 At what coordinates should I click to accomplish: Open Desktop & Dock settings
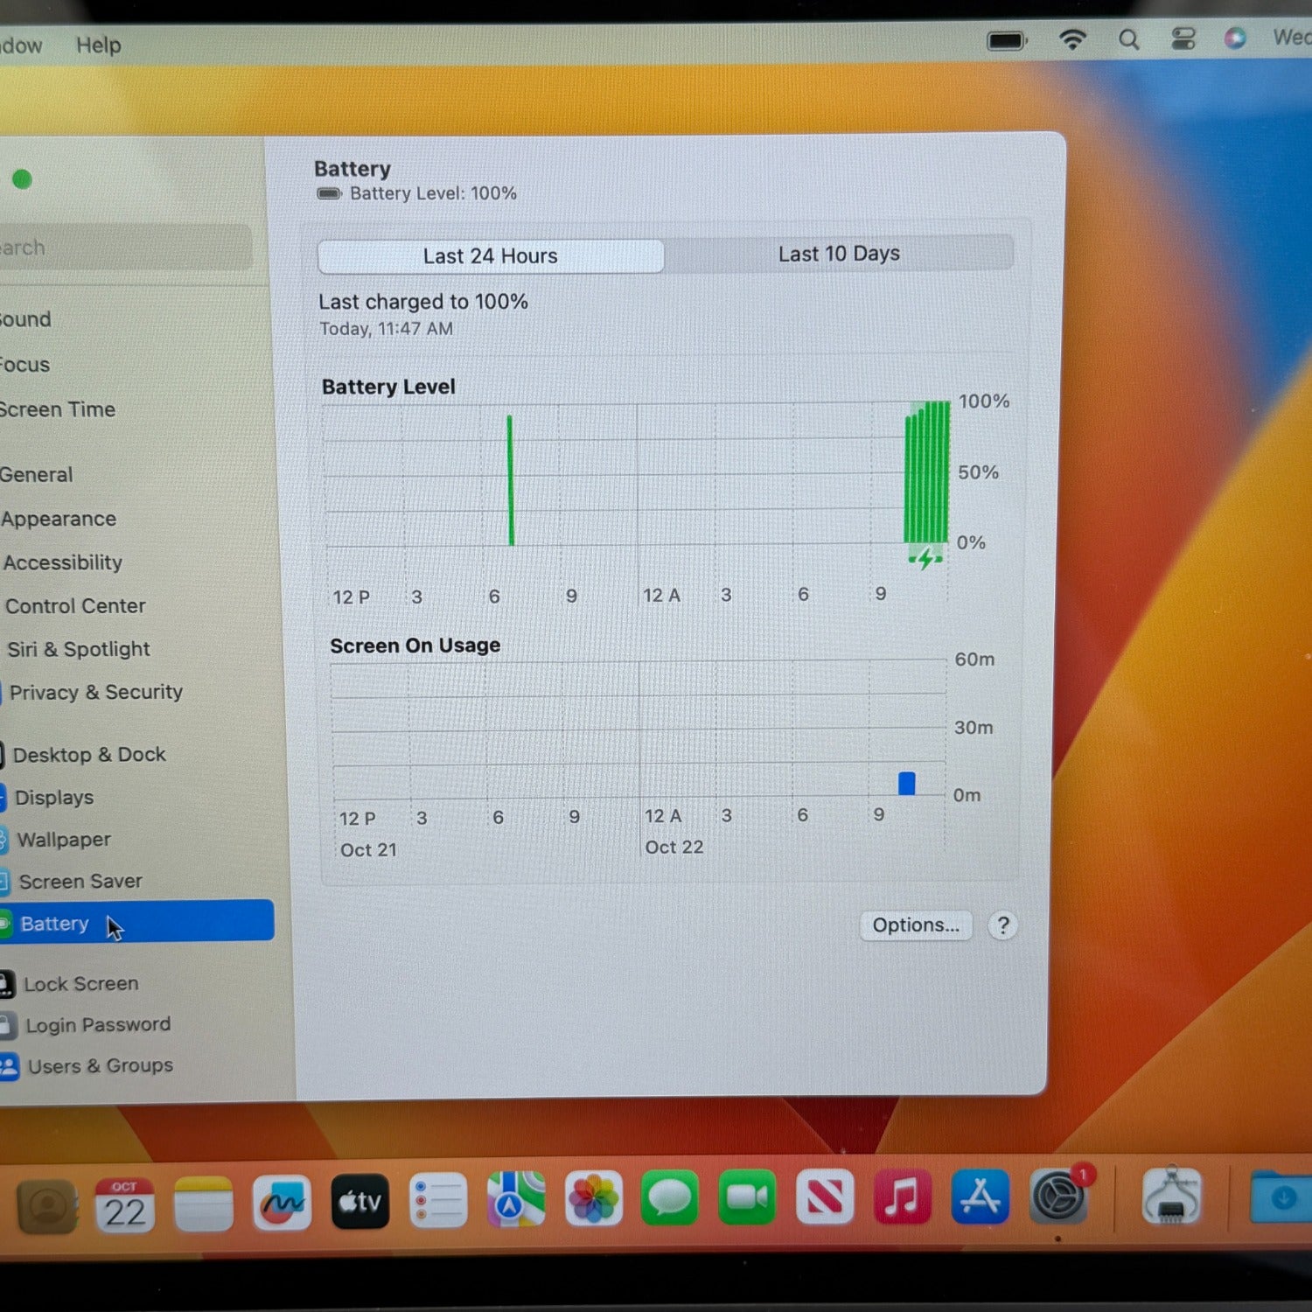[x=88, y=754]
